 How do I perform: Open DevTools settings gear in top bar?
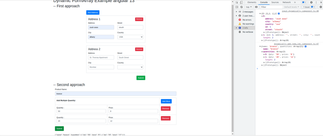point(311,2)
